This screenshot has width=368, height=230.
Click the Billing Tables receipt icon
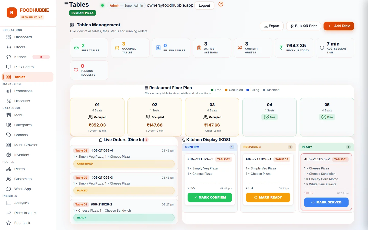(x=158, y=48)
